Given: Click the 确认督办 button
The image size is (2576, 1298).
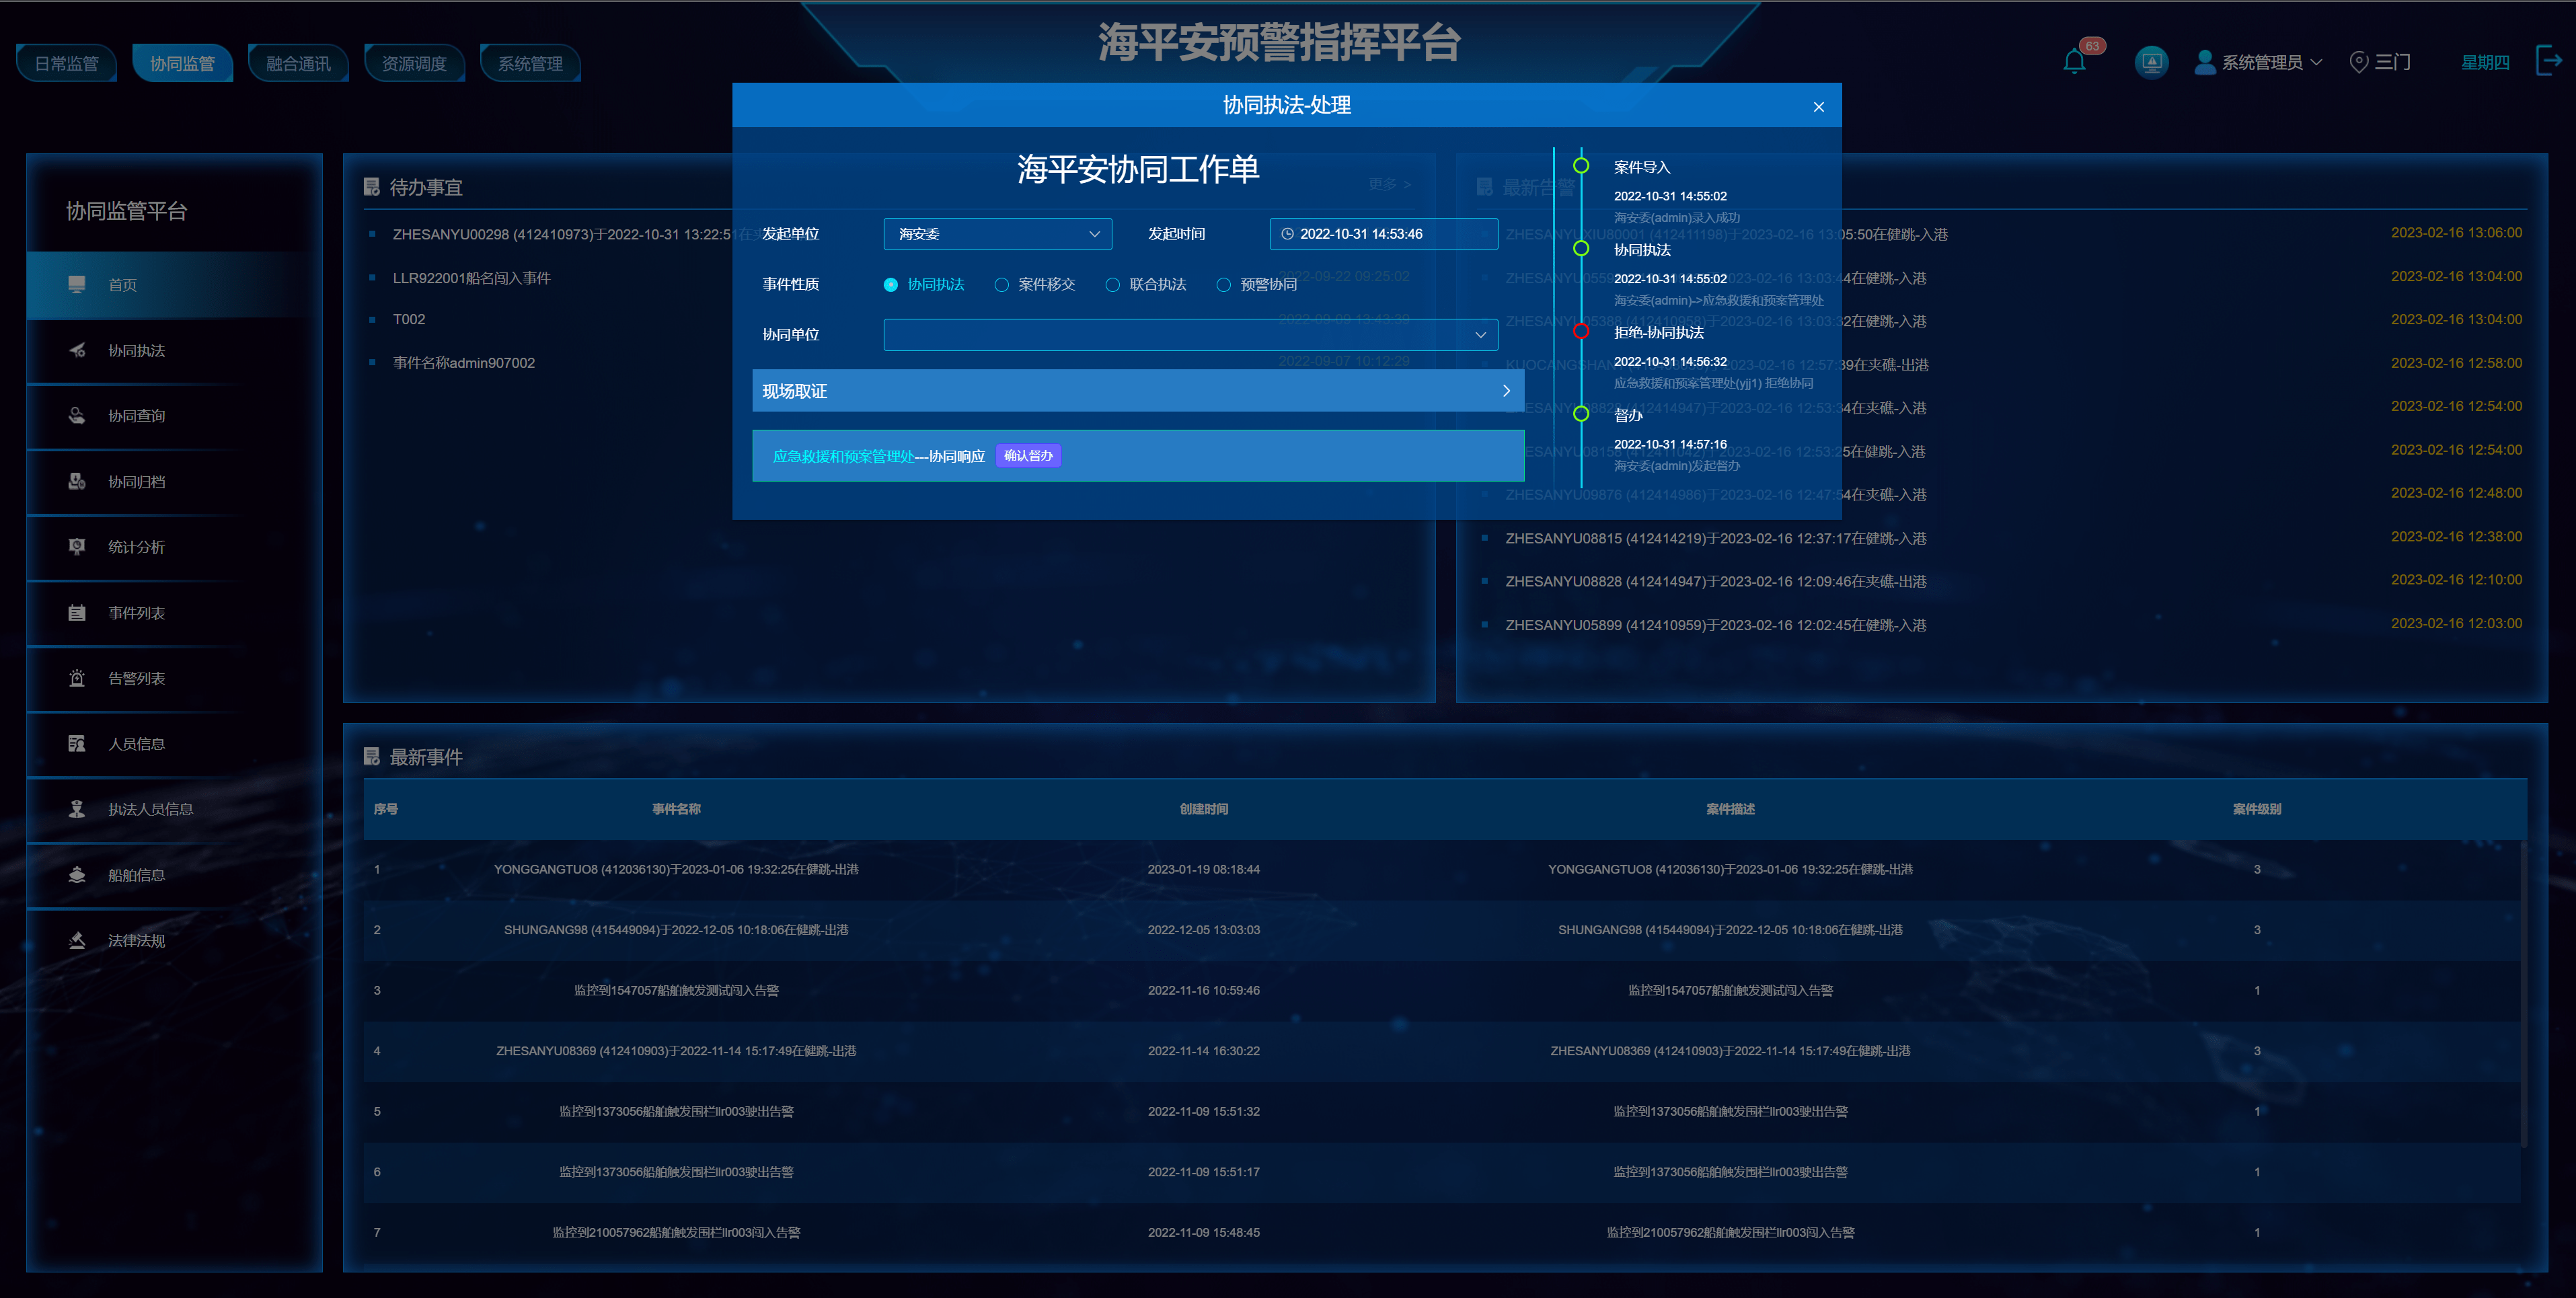Looking at the screenshot, I should pos(1028,456).
